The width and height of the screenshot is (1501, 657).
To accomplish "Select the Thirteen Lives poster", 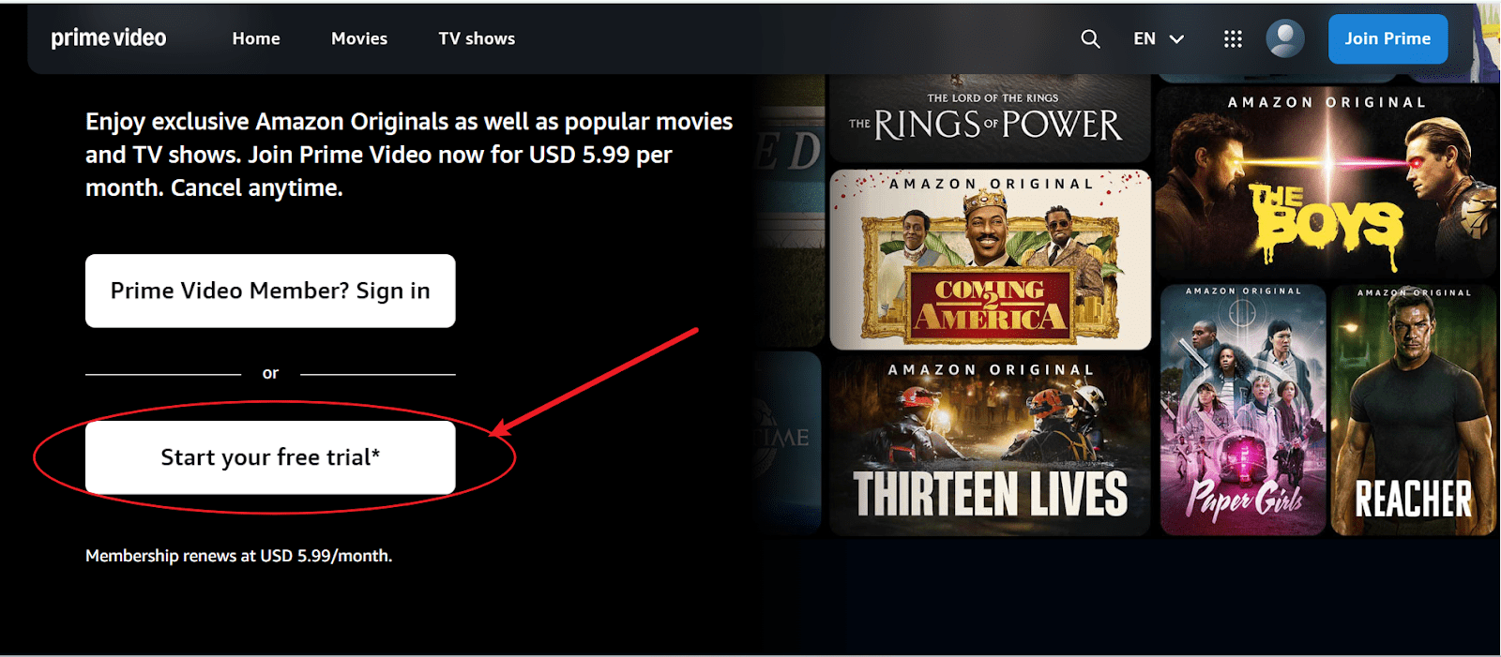I will tap(990, 445).
